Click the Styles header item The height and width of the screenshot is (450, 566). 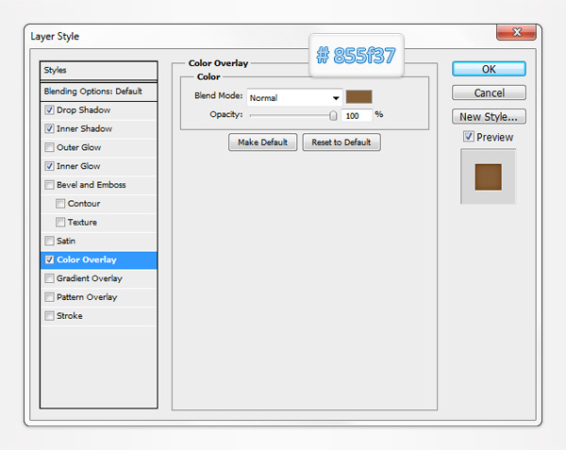click(99, 71)
